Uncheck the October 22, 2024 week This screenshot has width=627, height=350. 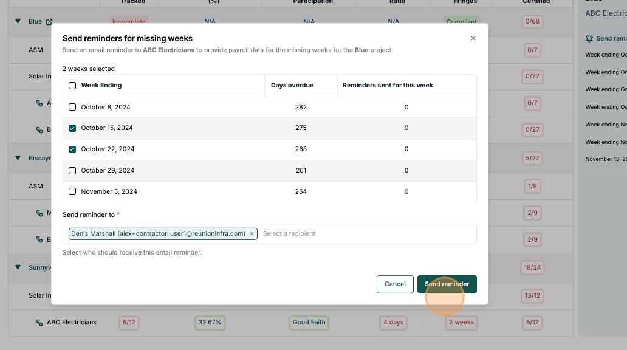72,149
